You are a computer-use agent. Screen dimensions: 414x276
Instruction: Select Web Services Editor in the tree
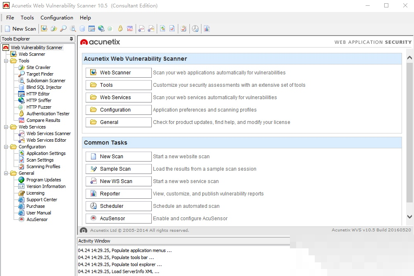46,140
